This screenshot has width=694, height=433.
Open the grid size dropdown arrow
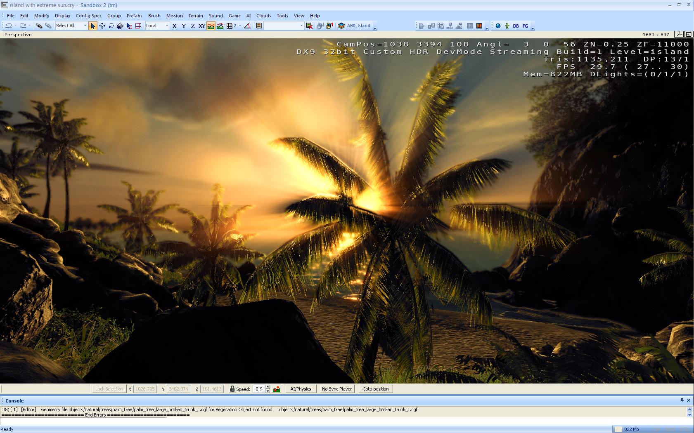240,26
